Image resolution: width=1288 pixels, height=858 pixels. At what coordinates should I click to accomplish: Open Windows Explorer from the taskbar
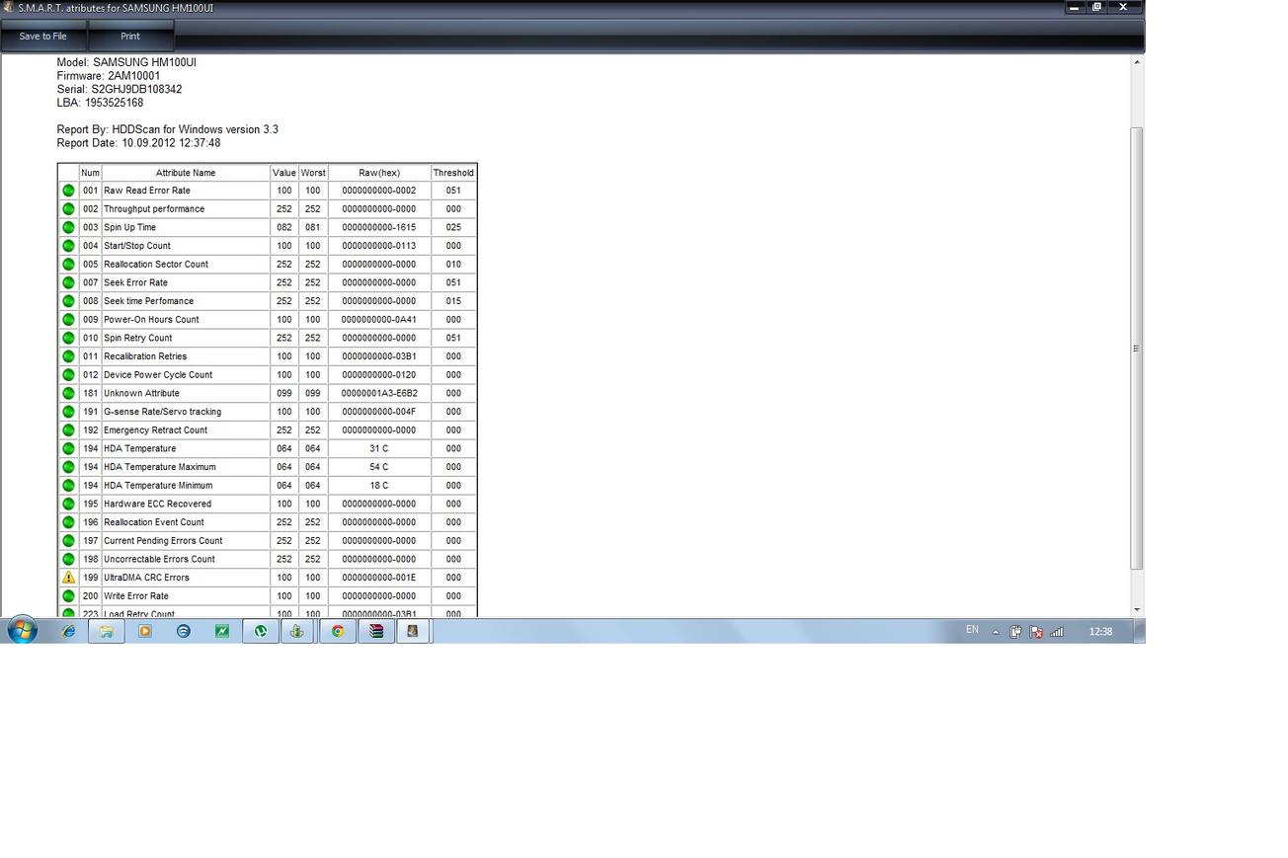(106, 631)
